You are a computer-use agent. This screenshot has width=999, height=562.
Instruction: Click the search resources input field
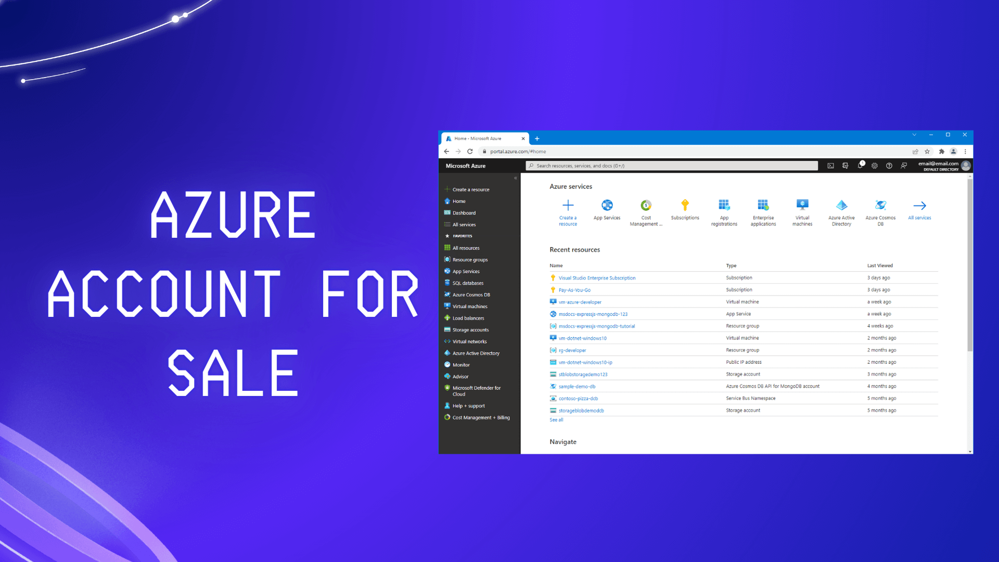coord(671,165)
